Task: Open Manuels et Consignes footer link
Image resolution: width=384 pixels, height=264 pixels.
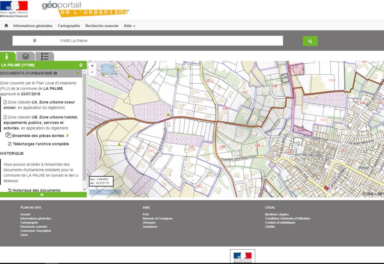Action: click(157, 219)
